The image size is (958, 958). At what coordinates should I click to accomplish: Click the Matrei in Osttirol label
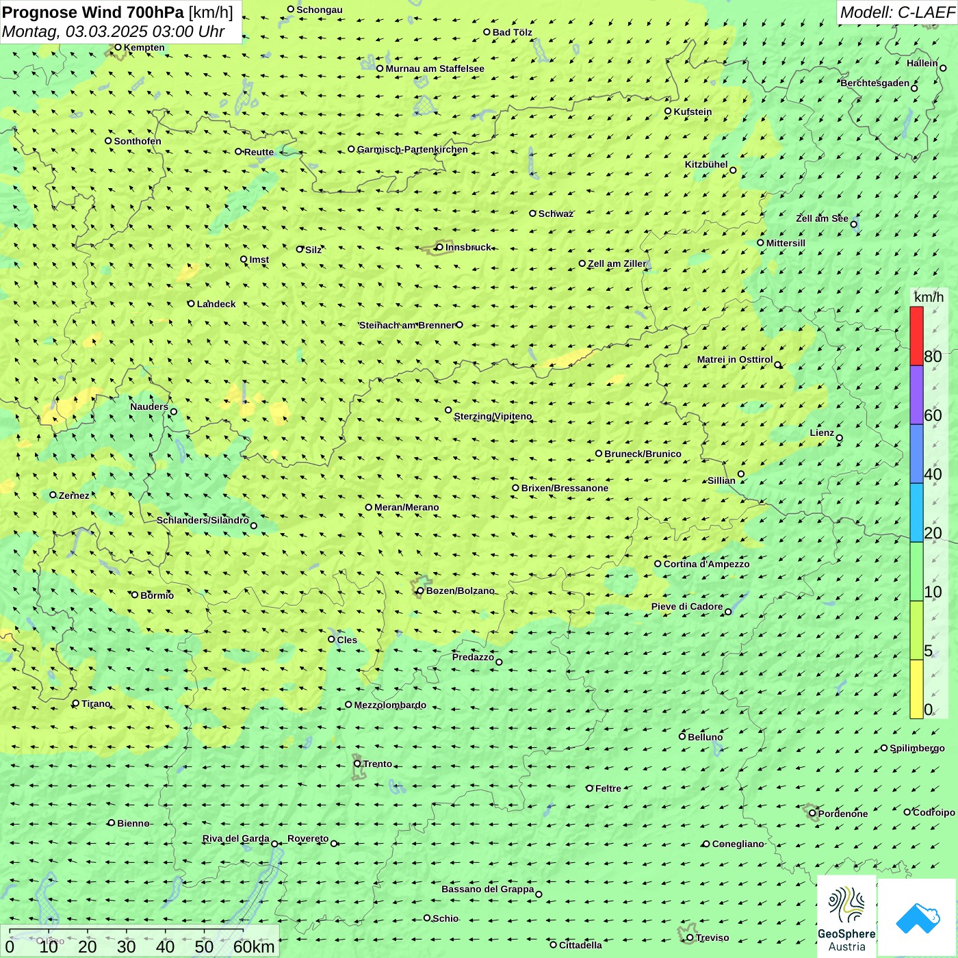(x=735, y=359)
